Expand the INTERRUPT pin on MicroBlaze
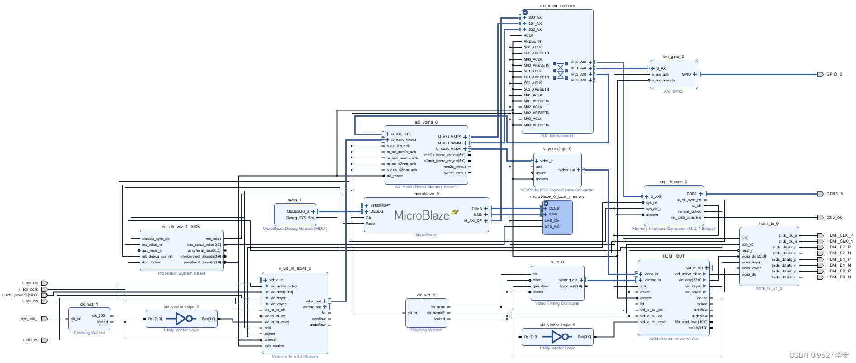 coord(366,205)
